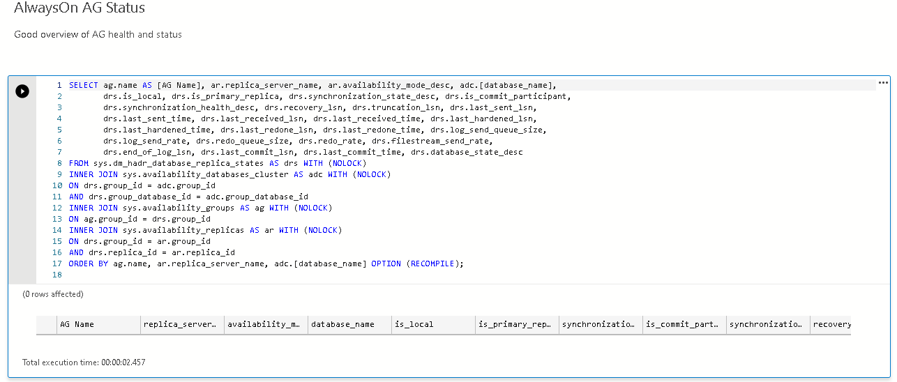This screenshot has width=897, height=382.
Task: Click the AlwaysOn AG Status heading
Action: (80, 9)
